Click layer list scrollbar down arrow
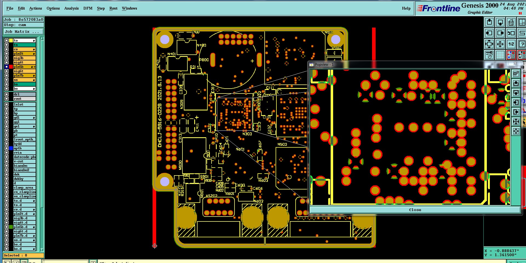Image resolution: width=526 pixels, height=263 pixels. click(x=42, y=250)
